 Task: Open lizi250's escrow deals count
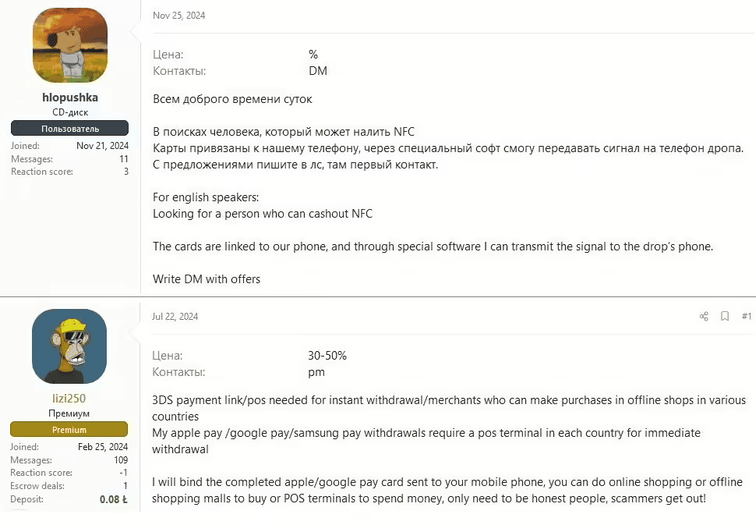click(125, 485)
